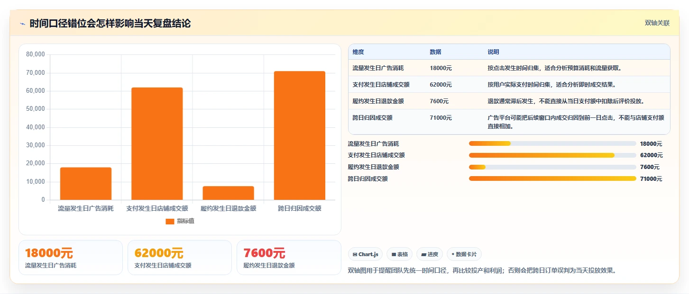Click the footer note starting 双轴图用于提醒团队
Screen dimensions: 689x294
[482, 271]
